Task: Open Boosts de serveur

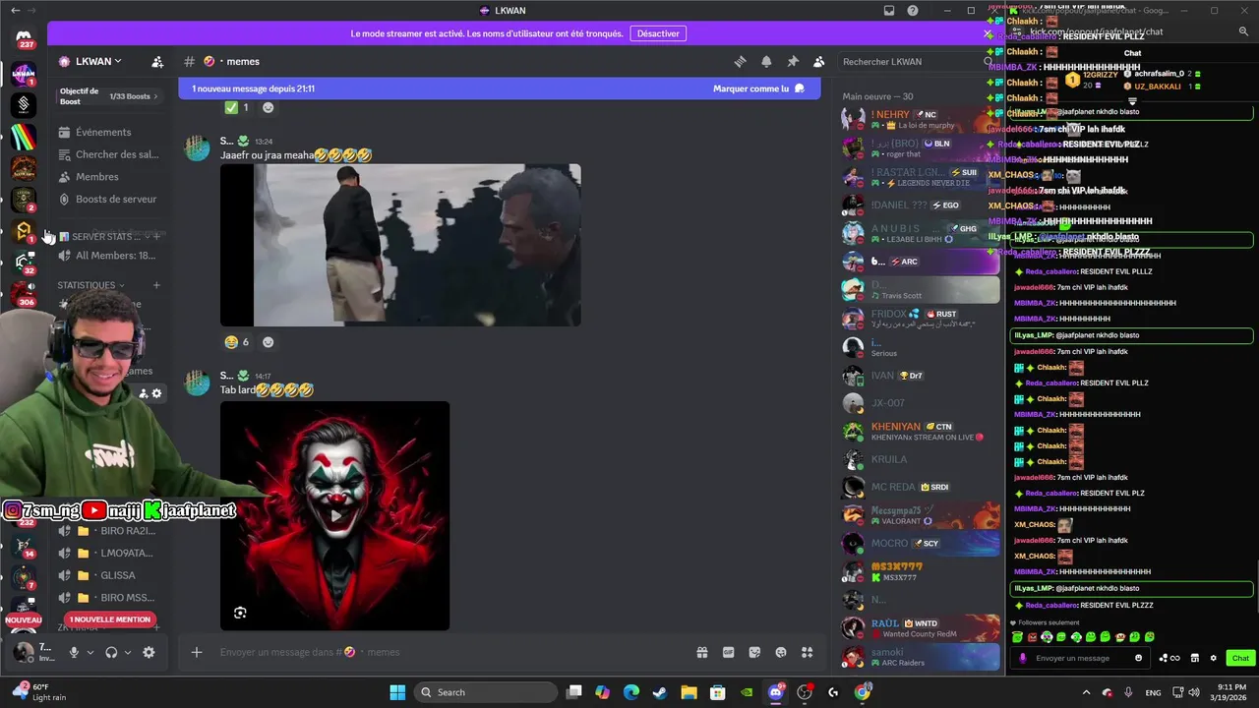Action: [108, 199]
